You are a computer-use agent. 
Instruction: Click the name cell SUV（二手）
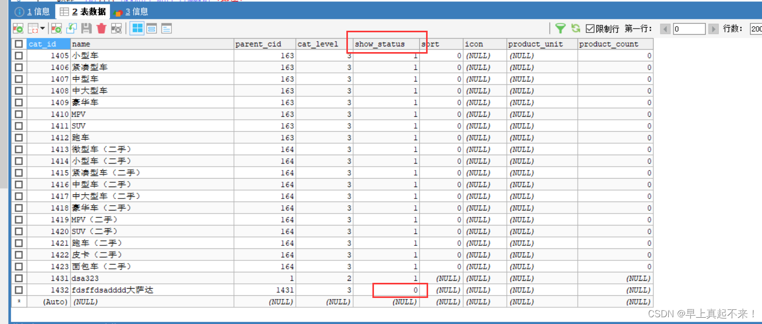[x=152, y=231]
